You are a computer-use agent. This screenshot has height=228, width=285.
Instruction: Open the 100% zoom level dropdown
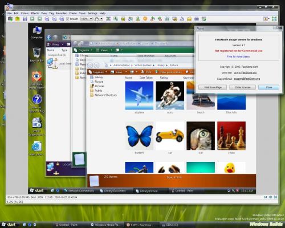tap(91, 19)
